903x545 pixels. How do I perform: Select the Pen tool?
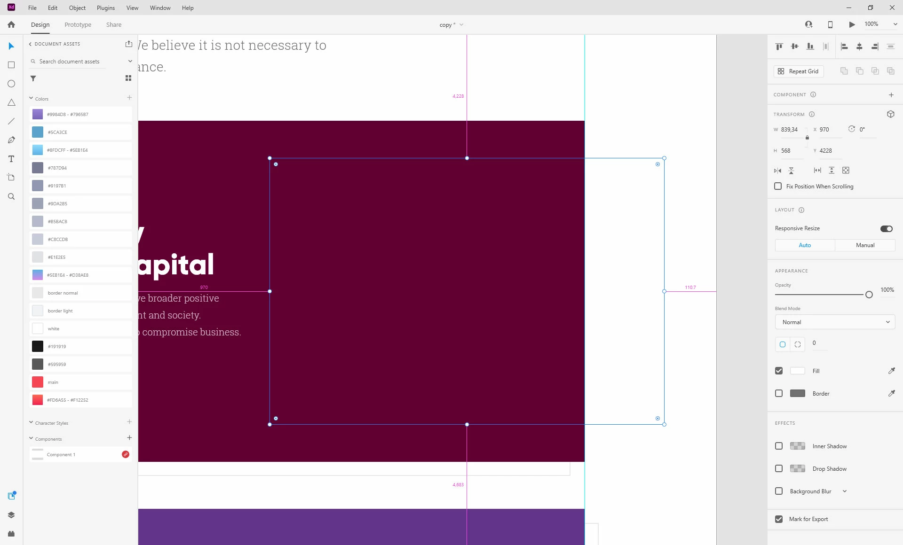tap(11, 140)
